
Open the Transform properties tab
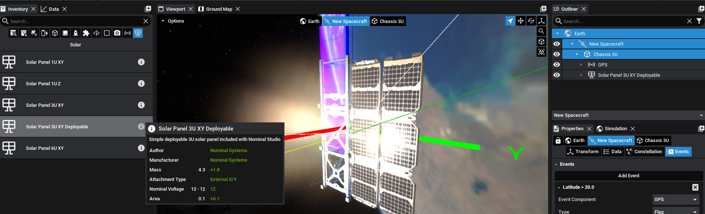(x=583, y=152)
